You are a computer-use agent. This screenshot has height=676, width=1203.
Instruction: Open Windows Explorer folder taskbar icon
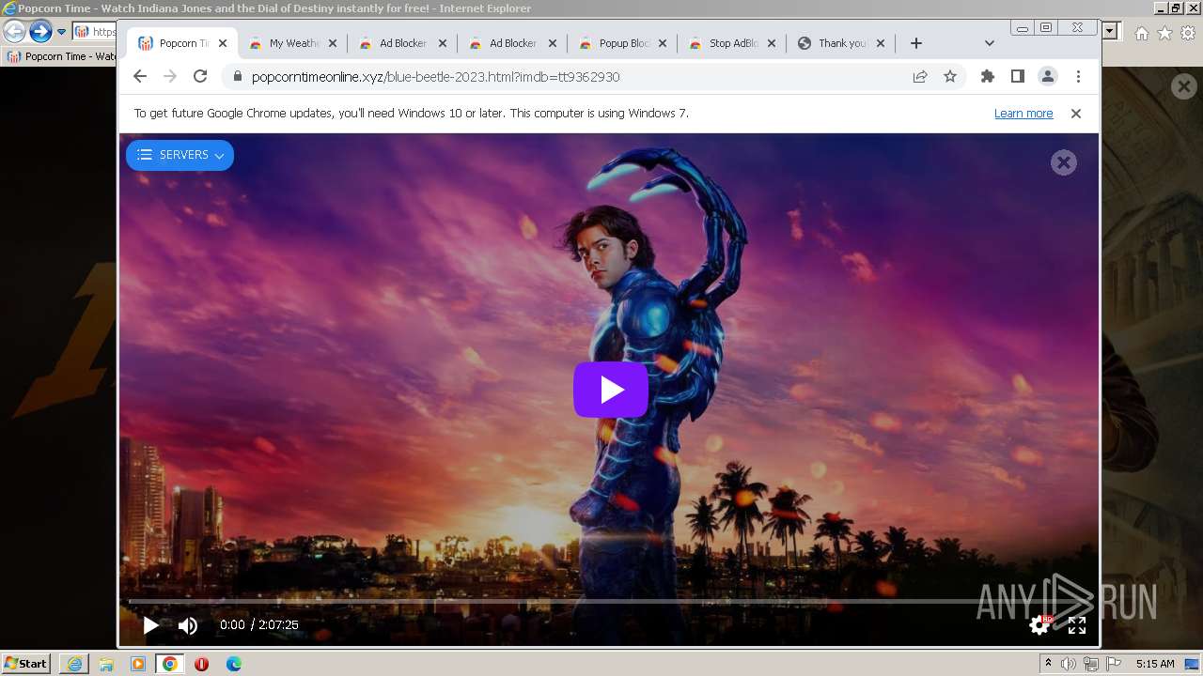[x=106, y=664]
